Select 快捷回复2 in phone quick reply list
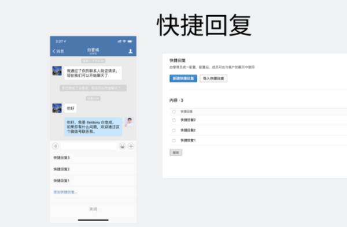347x227 pixels. coord(93,169)
